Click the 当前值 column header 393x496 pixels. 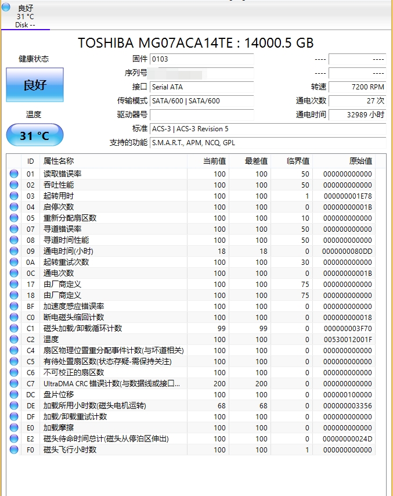(208, 161)
